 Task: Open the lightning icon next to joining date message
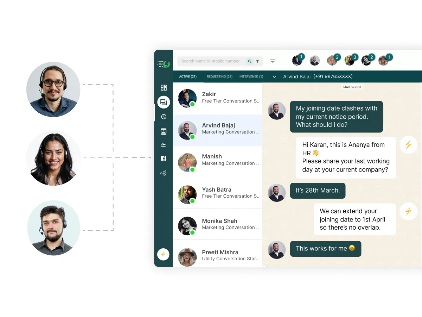tap(408, 211)
